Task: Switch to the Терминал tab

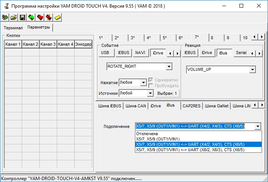Action: (x=14, y=28)
